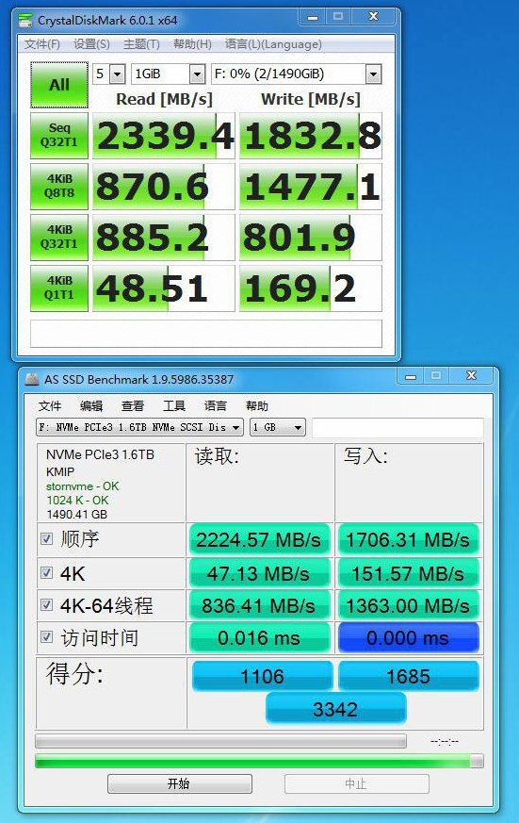This screenshot has height=823, width=519.
Task: Click the green progress bar in AS SSD
Action: pos(259,761)
